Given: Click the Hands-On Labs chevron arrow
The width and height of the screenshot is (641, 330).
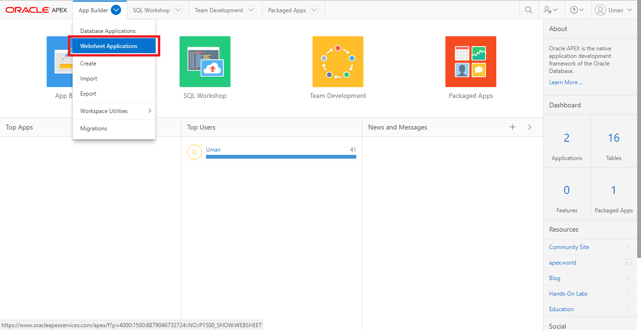Looking at the screenshot, I should point(628,293).
